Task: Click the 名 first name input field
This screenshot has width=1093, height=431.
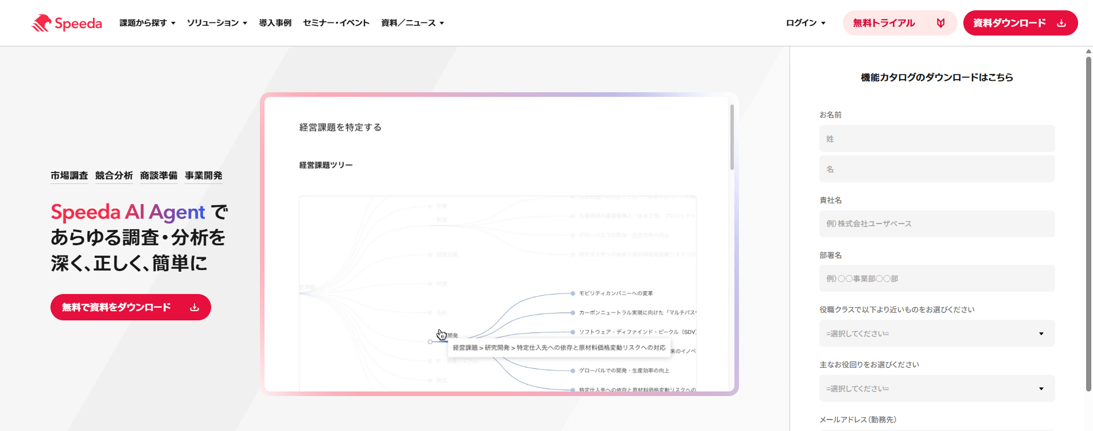Action: [936, 169]
